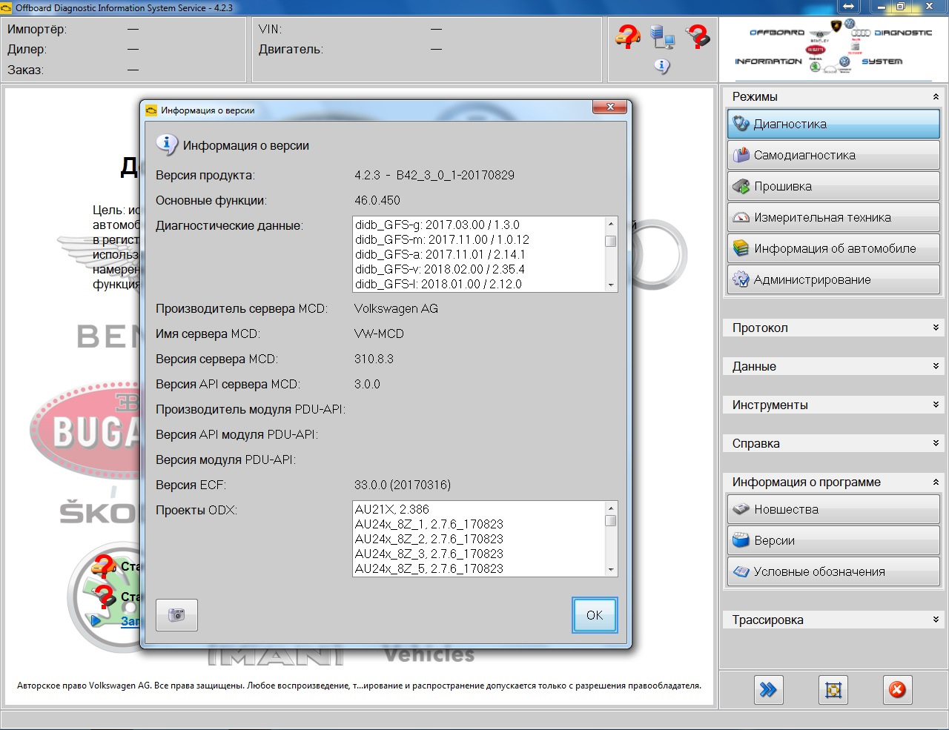Open Информация об автомобиле
This screenshot has width=949, height=730.
(x=833, y=248)
